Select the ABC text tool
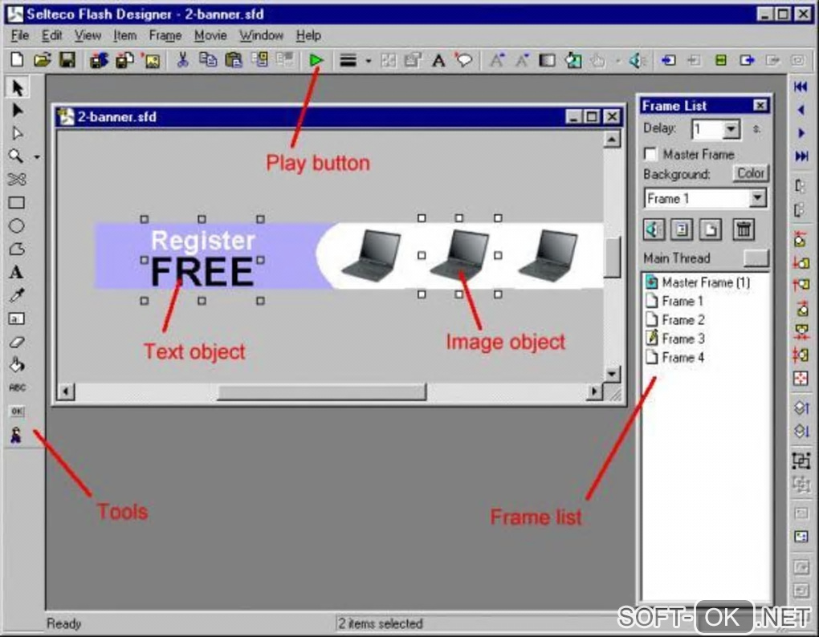This screenshot has width=819, height=637. (x=17, y=387)
